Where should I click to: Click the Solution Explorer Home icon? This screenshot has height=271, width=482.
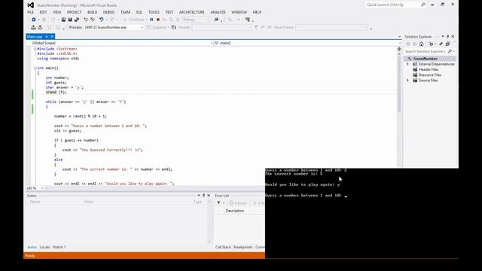click(422, 44)
